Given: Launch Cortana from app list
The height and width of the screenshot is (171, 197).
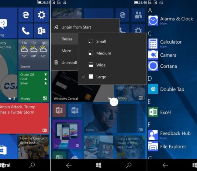Looking at the screenshot, I should pyautogui.click(x=172, y=66).
